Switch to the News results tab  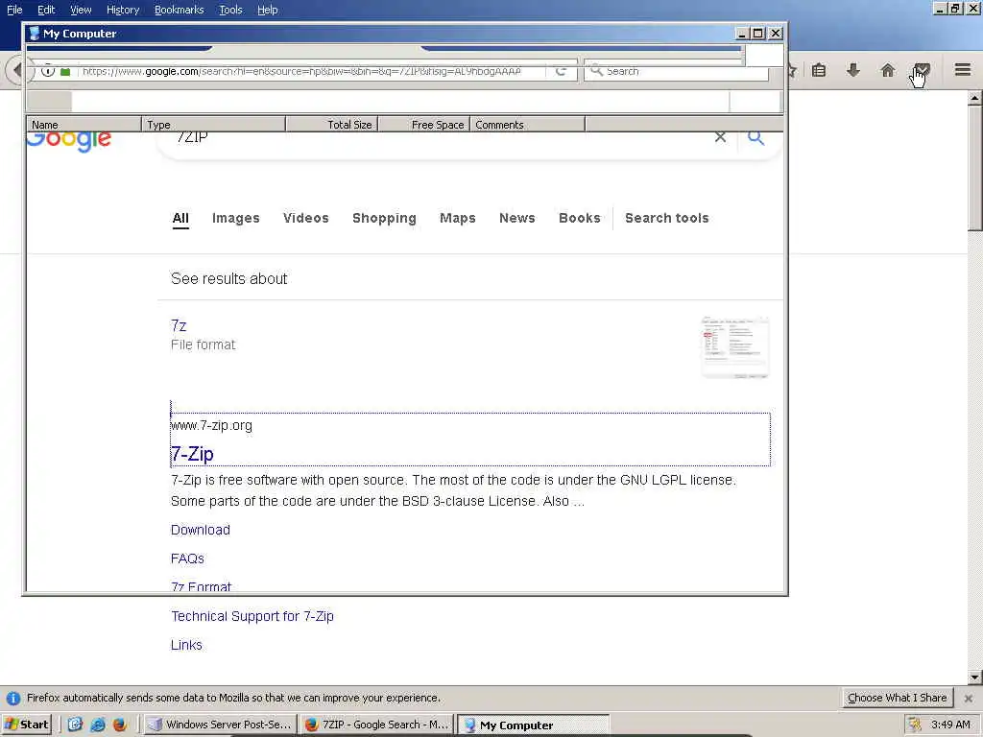click(517, 218)
